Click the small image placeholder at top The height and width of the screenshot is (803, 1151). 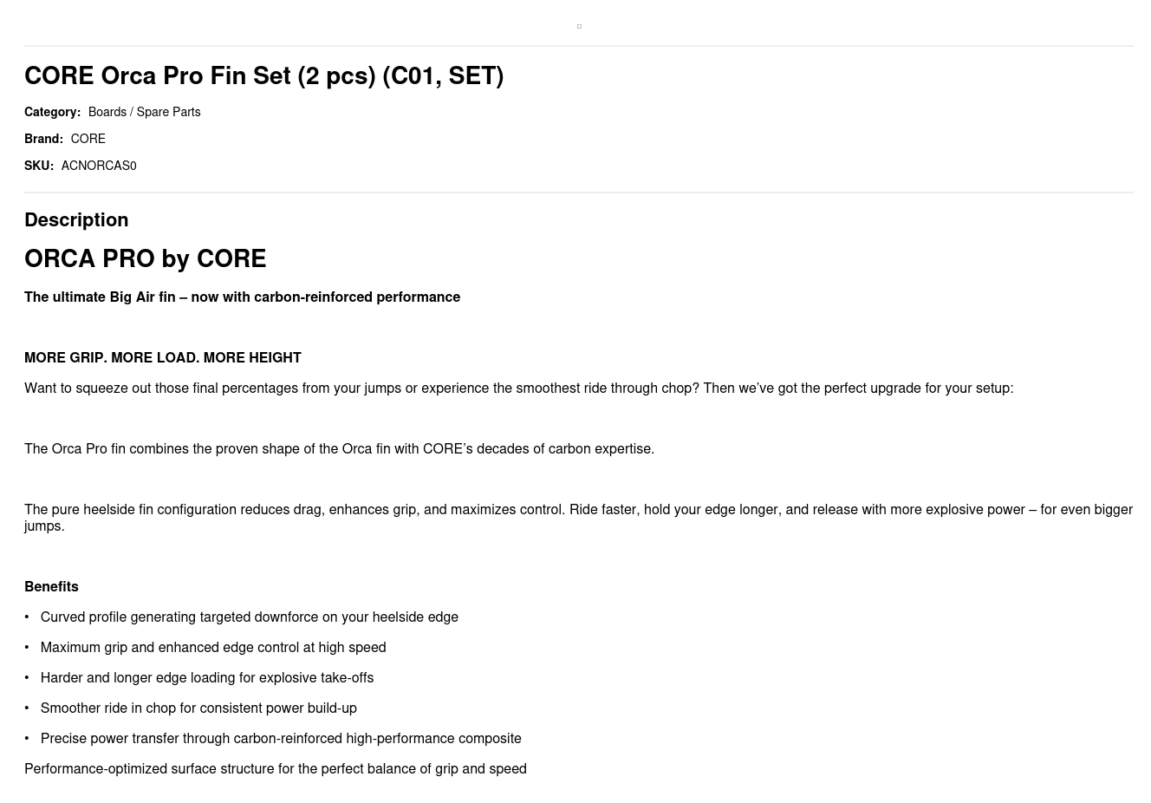(579, 27)
